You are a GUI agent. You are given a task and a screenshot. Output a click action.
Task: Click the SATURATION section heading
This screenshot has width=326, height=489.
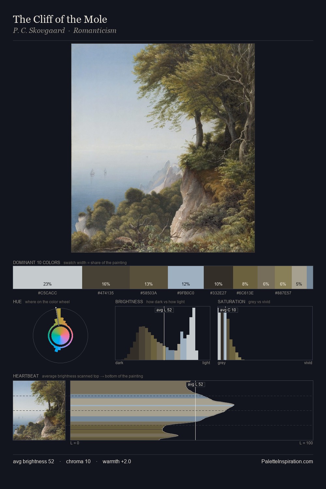[231, 302]
